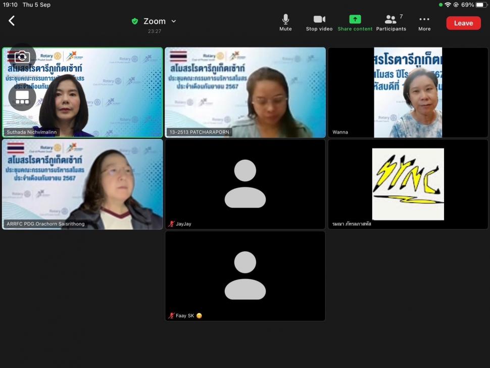Screen dimensions: 490x368
Task: Mute the microphone
Action: point(285,22)
